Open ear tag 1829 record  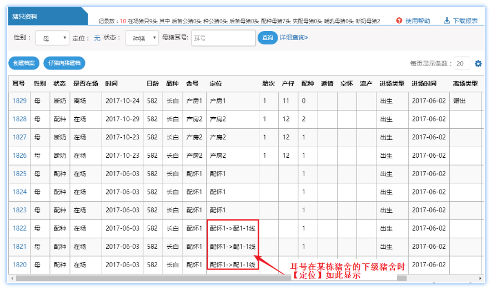19,101
